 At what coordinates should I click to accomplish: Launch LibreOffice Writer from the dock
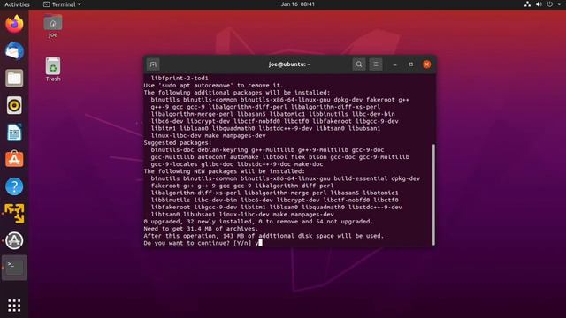click(14, 132)
